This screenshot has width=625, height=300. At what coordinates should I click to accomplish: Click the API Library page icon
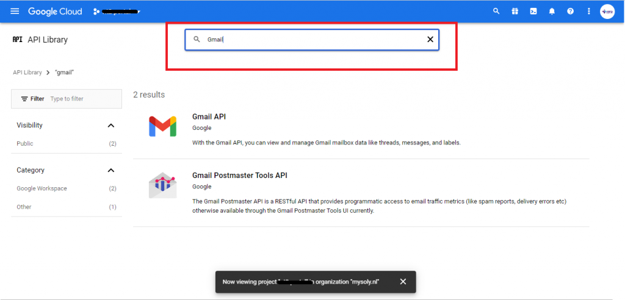[x=18, y=40]
